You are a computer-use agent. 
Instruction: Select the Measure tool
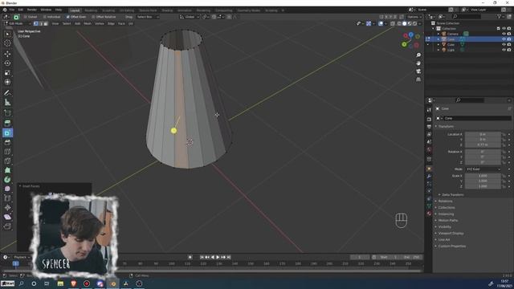(7, 103)
